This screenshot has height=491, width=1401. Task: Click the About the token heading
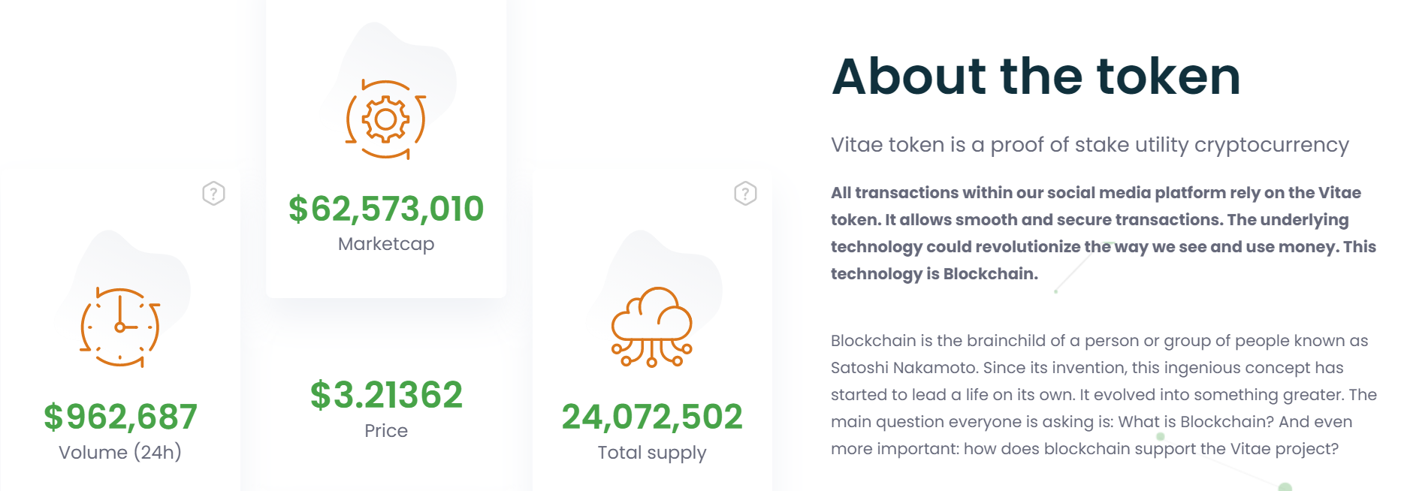[x=1036, y=77]
